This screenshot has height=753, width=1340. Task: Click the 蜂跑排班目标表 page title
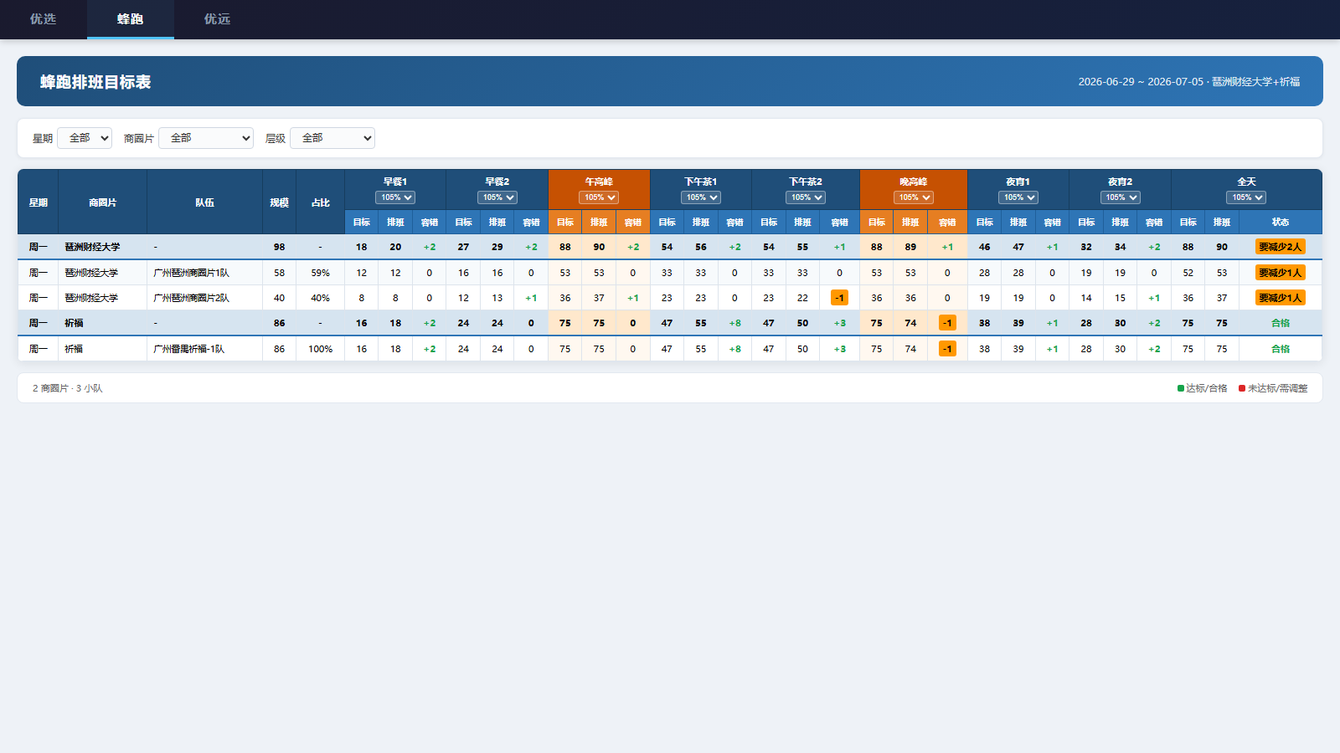[x=95, y=82]
